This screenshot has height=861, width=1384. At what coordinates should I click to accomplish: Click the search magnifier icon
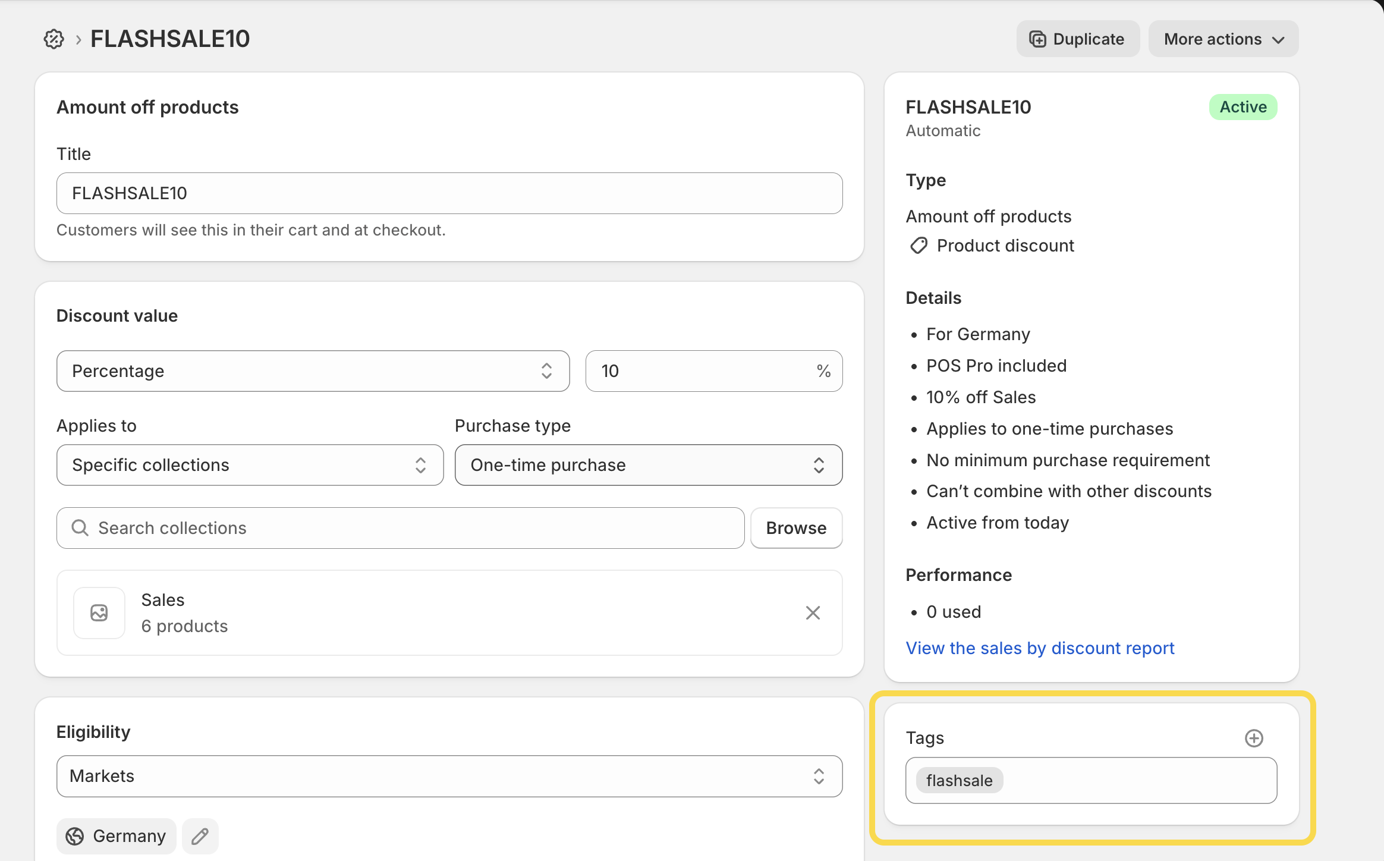(x=80, y=528)
